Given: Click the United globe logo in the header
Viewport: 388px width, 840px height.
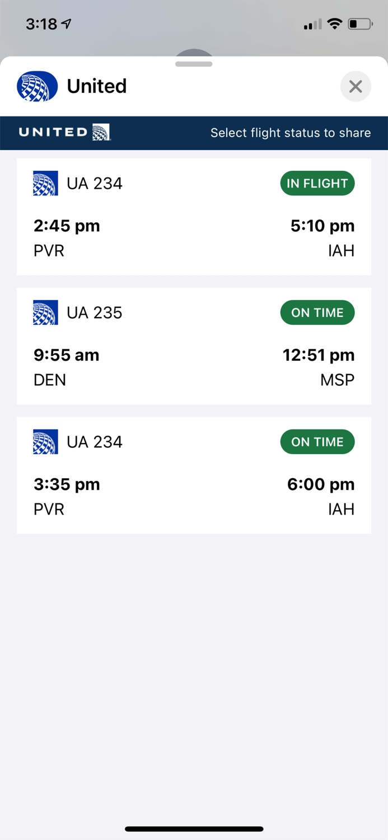Looking at the screenshot, I should coord(37,86).
